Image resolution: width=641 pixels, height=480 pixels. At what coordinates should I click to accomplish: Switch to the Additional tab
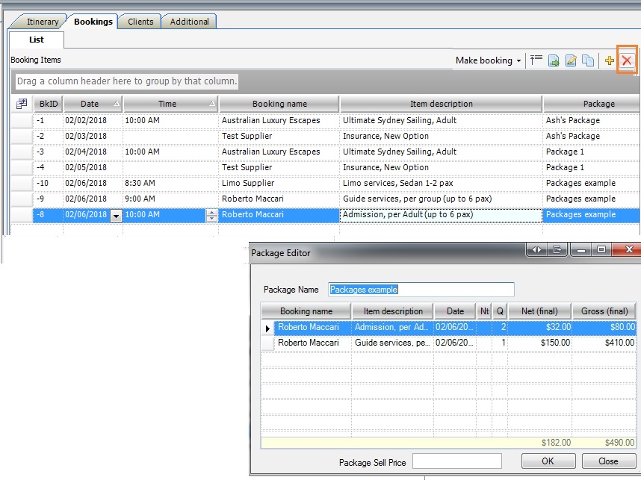[x=190, y=22]
